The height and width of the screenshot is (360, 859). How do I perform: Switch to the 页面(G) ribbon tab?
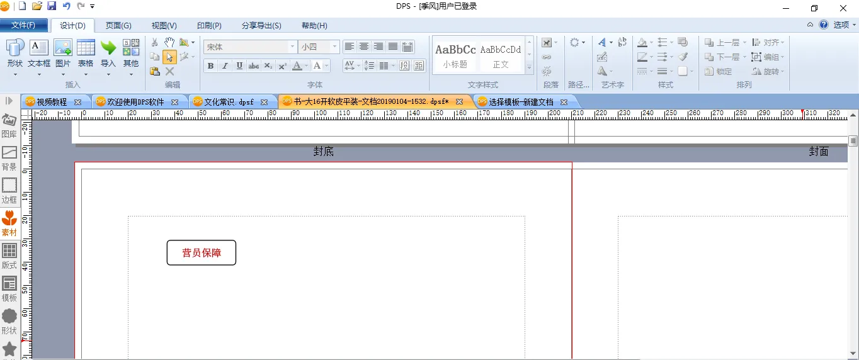click(x=118, y=26)
